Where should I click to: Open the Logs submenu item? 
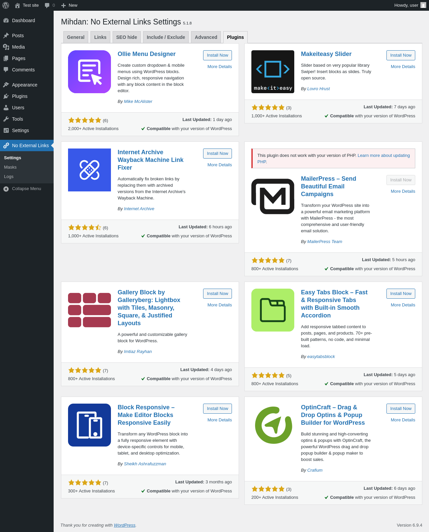pyautogui.click(x=9, y=177)
